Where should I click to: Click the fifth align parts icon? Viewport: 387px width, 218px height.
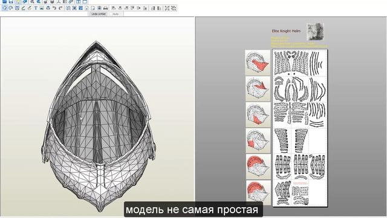click(138, 8)
